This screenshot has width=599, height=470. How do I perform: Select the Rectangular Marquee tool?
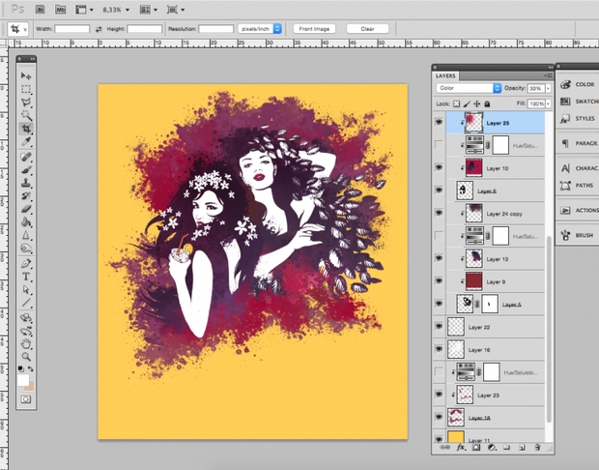[x=27, y=89]
